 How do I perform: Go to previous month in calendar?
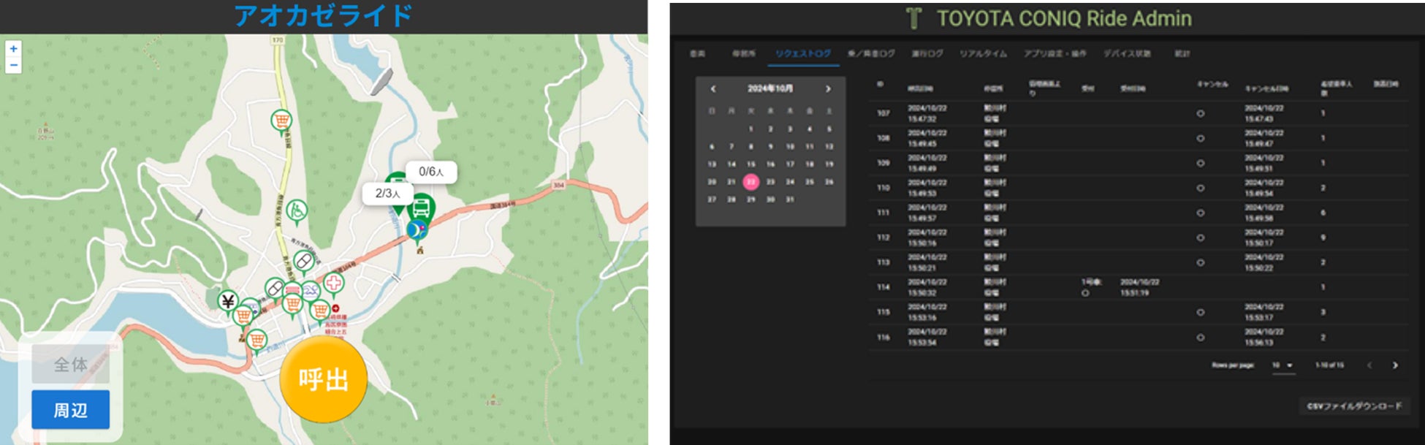click(713, 89)
